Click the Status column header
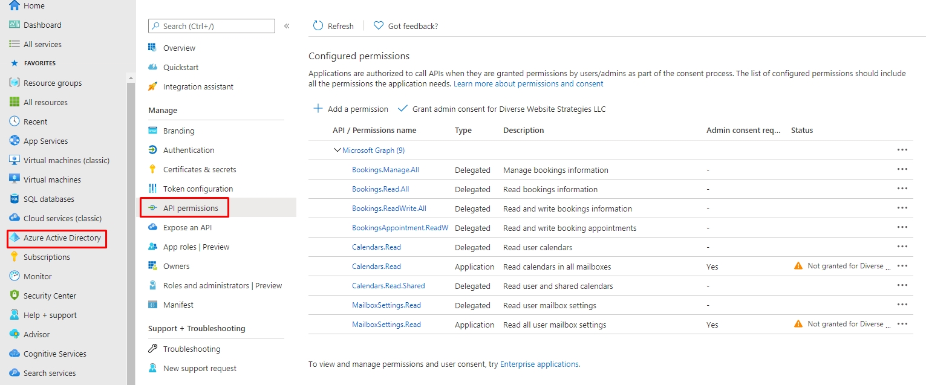The width and height of the screenshot is (926, 385). coord(802,130)
